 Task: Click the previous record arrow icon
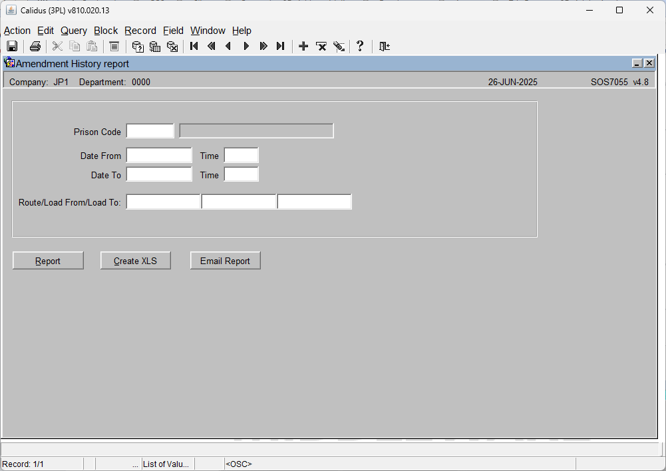point(228,46)
